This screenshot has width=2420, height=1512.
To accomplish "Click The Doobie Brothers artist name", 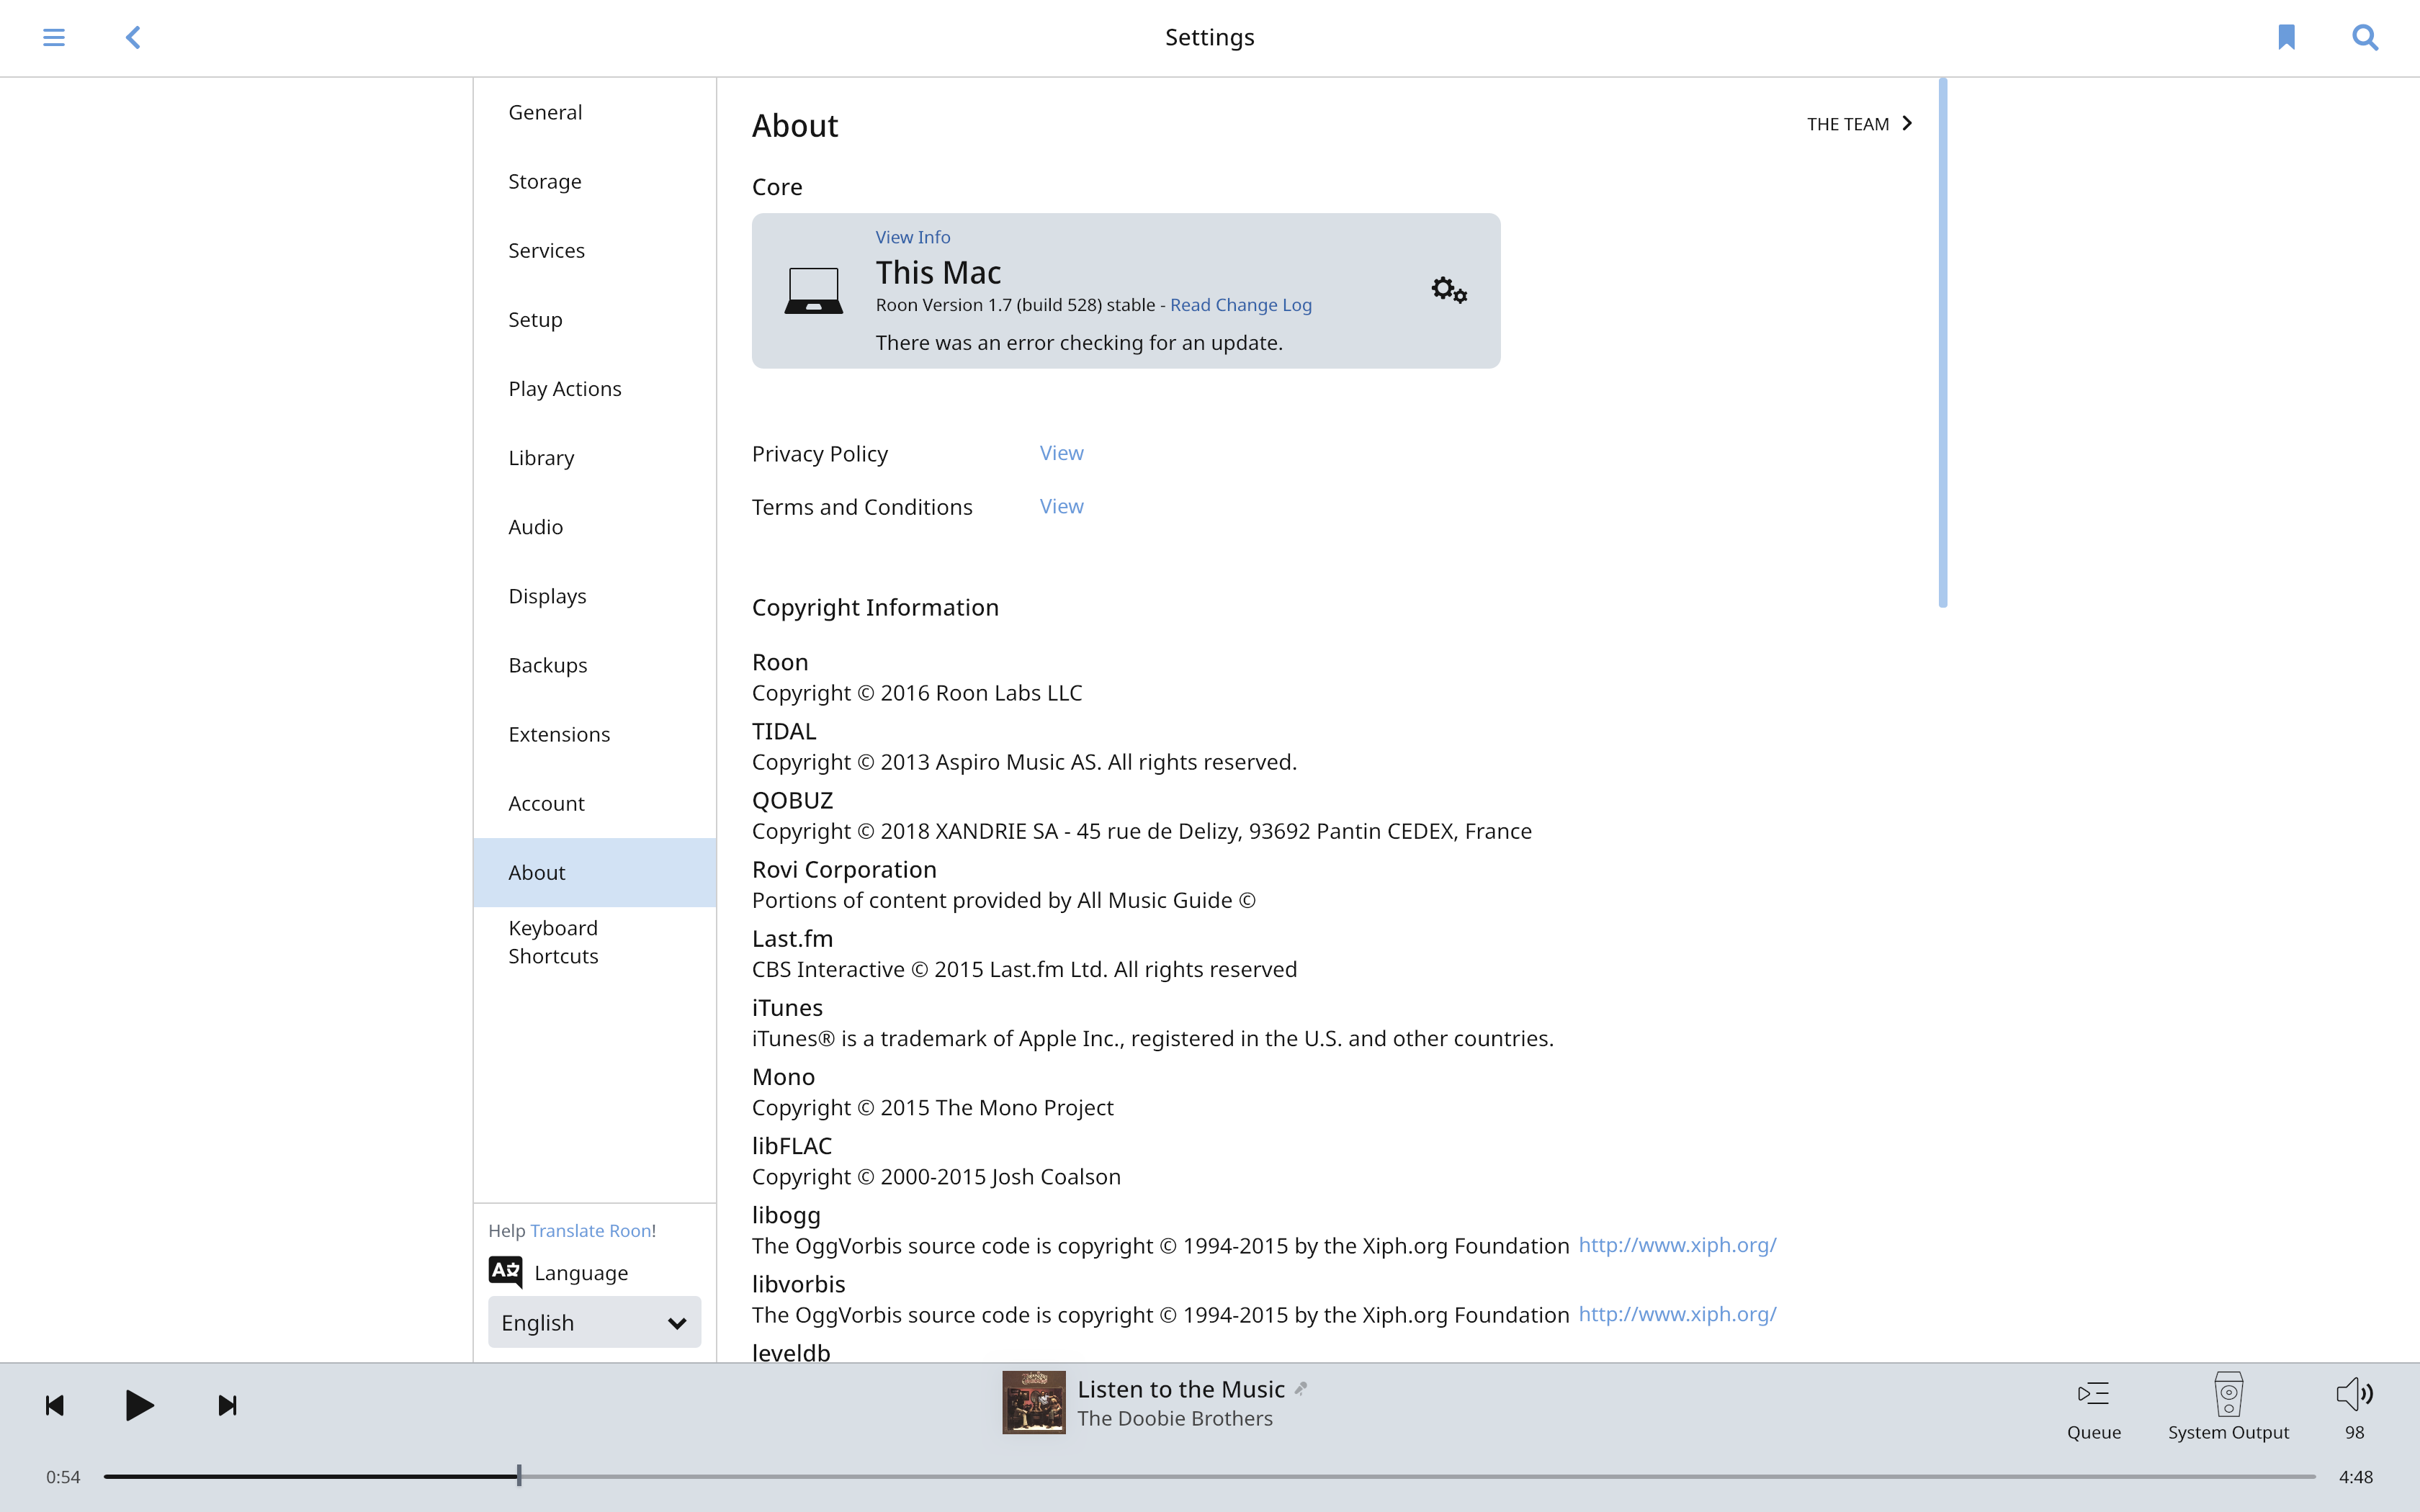I will (x=1175, y=1418).
